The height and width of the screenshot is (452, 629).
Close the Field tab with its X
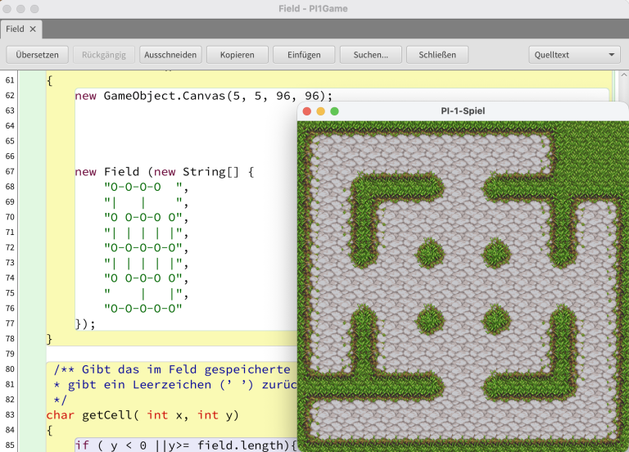33,29
